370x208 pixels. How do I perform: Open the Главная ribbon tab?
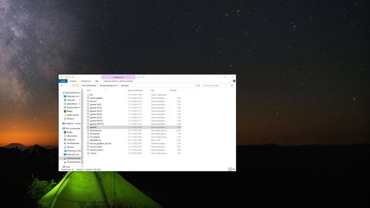73,81
